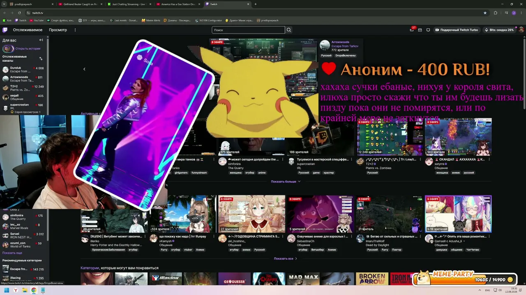View site information icon in the address bar

click(29, 13)
